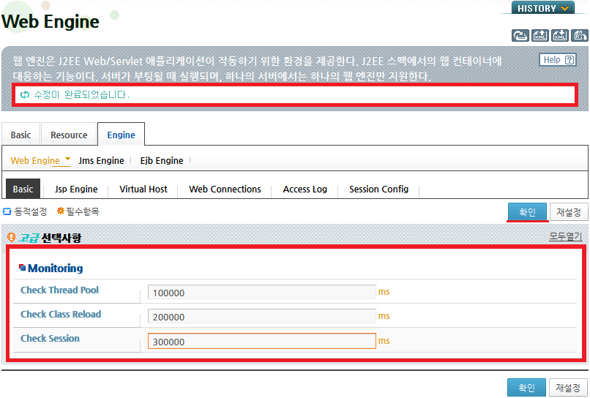Image resolution: width=590 pixels, height=398 pixels.
Task: Click the 수정이 완료되었습니다 status message
Action: pos(82,95)
